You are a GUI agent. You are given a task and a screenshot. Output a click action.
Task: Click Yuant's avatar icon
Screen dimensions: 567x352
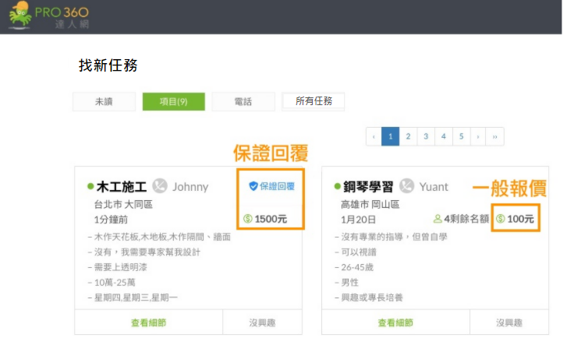406,186
